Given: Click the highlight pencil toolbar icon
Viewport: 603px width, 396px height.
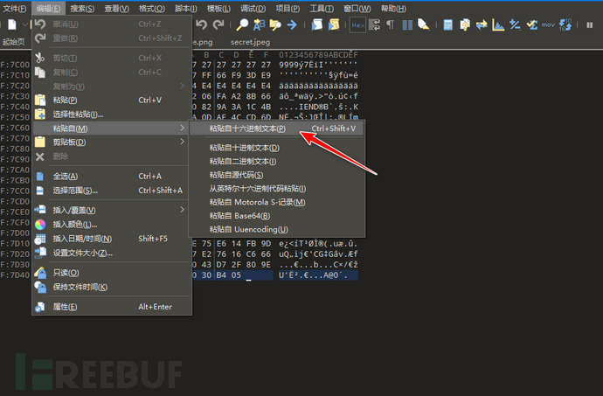Looking at the screenshot, I should tap(423, 24).
